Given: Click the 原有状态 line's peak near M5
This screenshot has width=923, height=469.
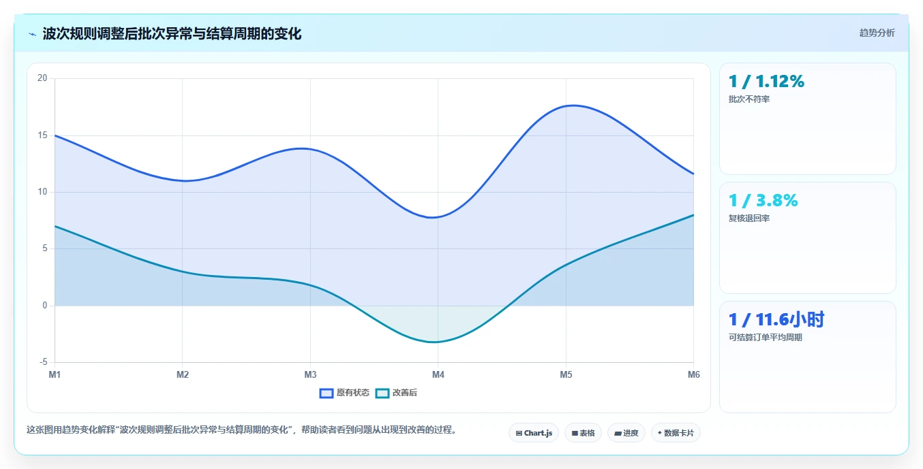Looking at the screenshot, I should [x=573, y=105].
